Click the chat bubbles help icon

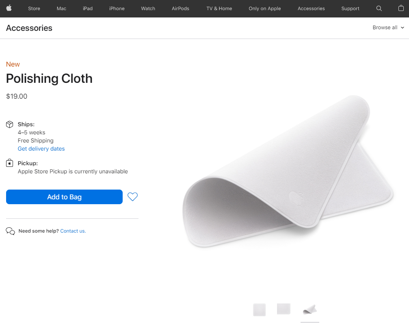(10, 231)
